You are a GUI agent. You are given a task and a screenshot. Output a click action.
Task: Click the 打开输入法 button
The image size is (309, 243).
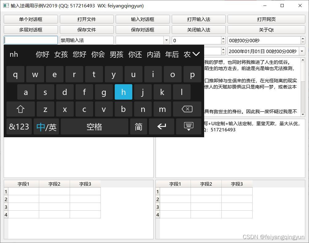tap(199, 19)
